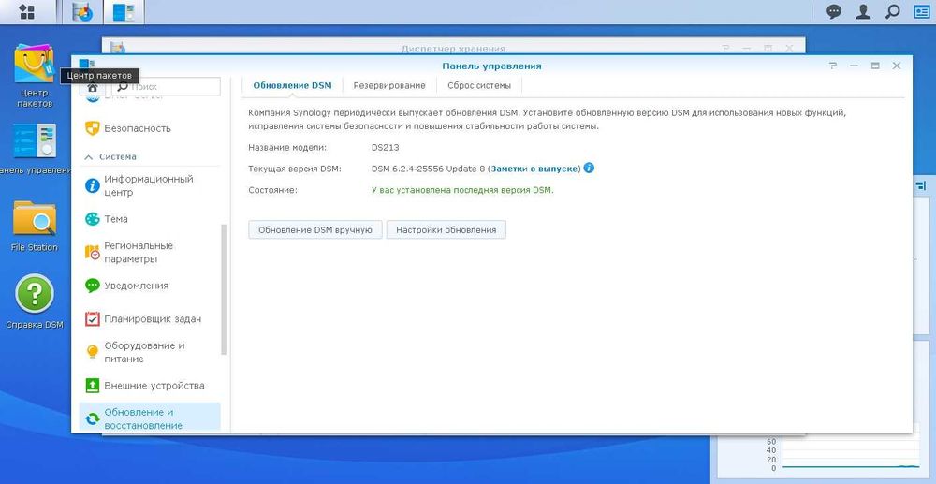Click the Control Panel window title icon
936x484 pixels.
[86, 64]
